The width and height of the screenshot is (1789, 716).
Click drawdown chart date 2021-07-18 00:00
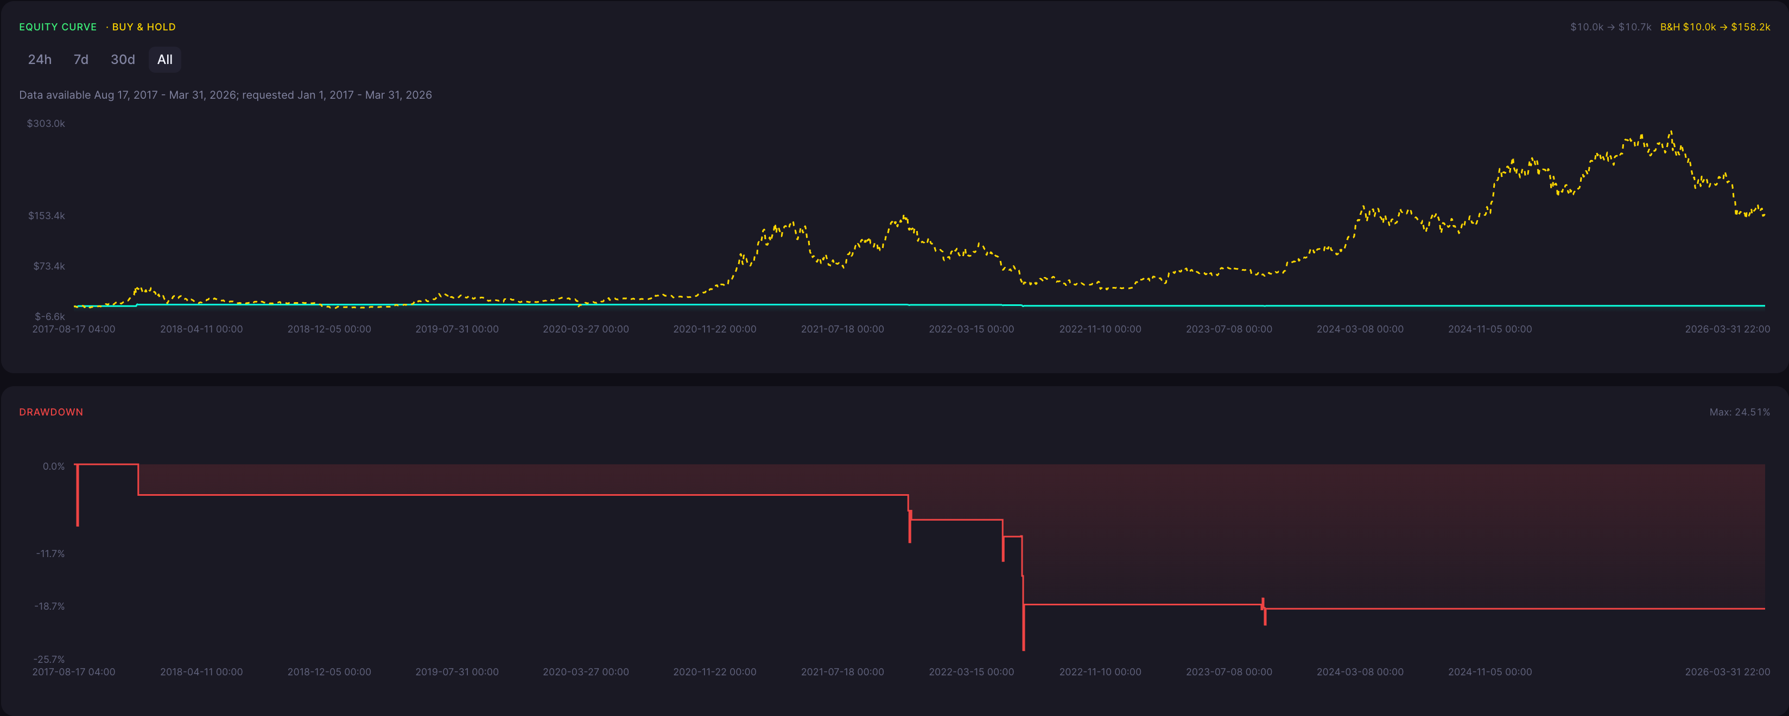coord(842,672)
